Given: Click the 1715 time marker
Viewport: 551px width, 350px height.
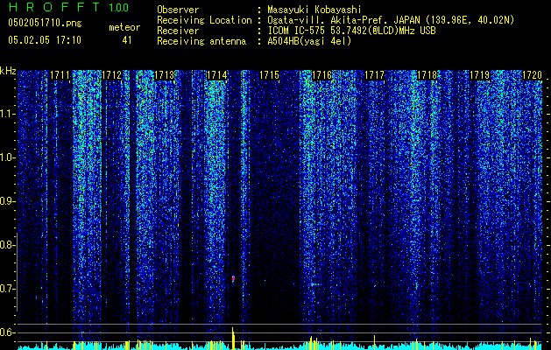Looking at the screenshot, I should pyautogui.click(x=269, y=75).
